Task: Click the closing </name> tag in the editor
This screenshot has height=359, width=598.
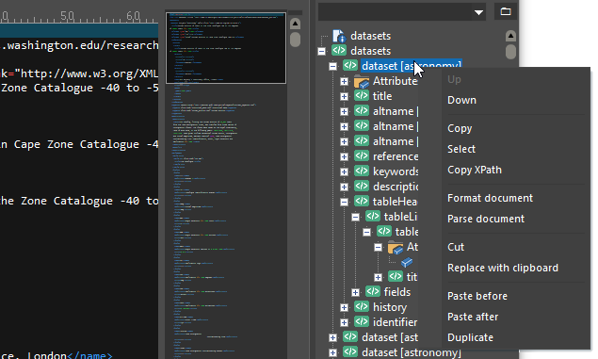Action: (x=89, y=355)
